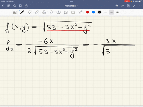Select the Highlighter tool
143x107 pixels.
(37, 12)
